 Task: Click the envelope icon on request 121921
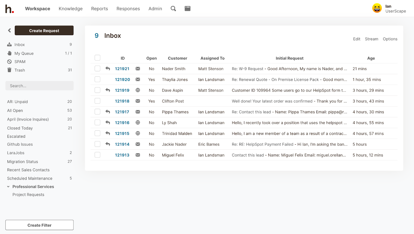click(x=138, y=69)
